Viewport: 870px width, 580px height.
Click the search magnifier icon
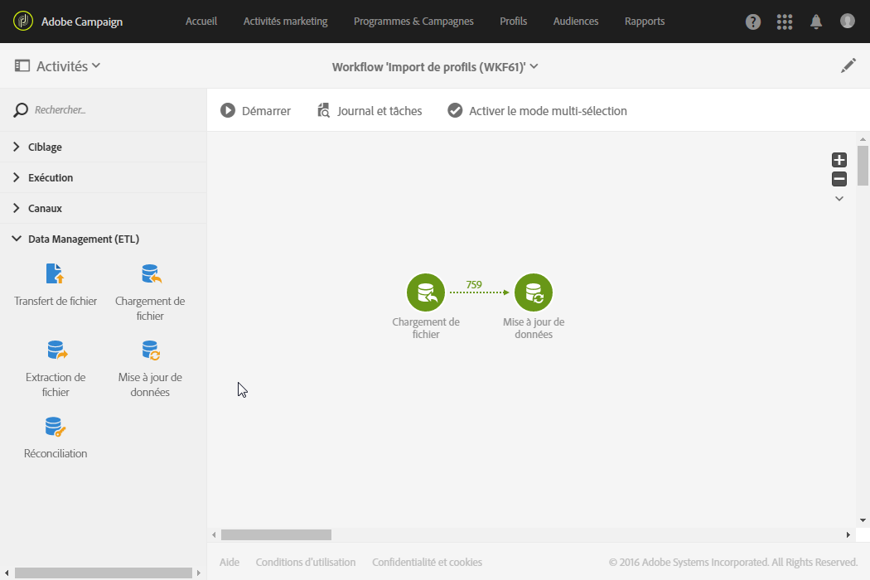pos(21,110)
